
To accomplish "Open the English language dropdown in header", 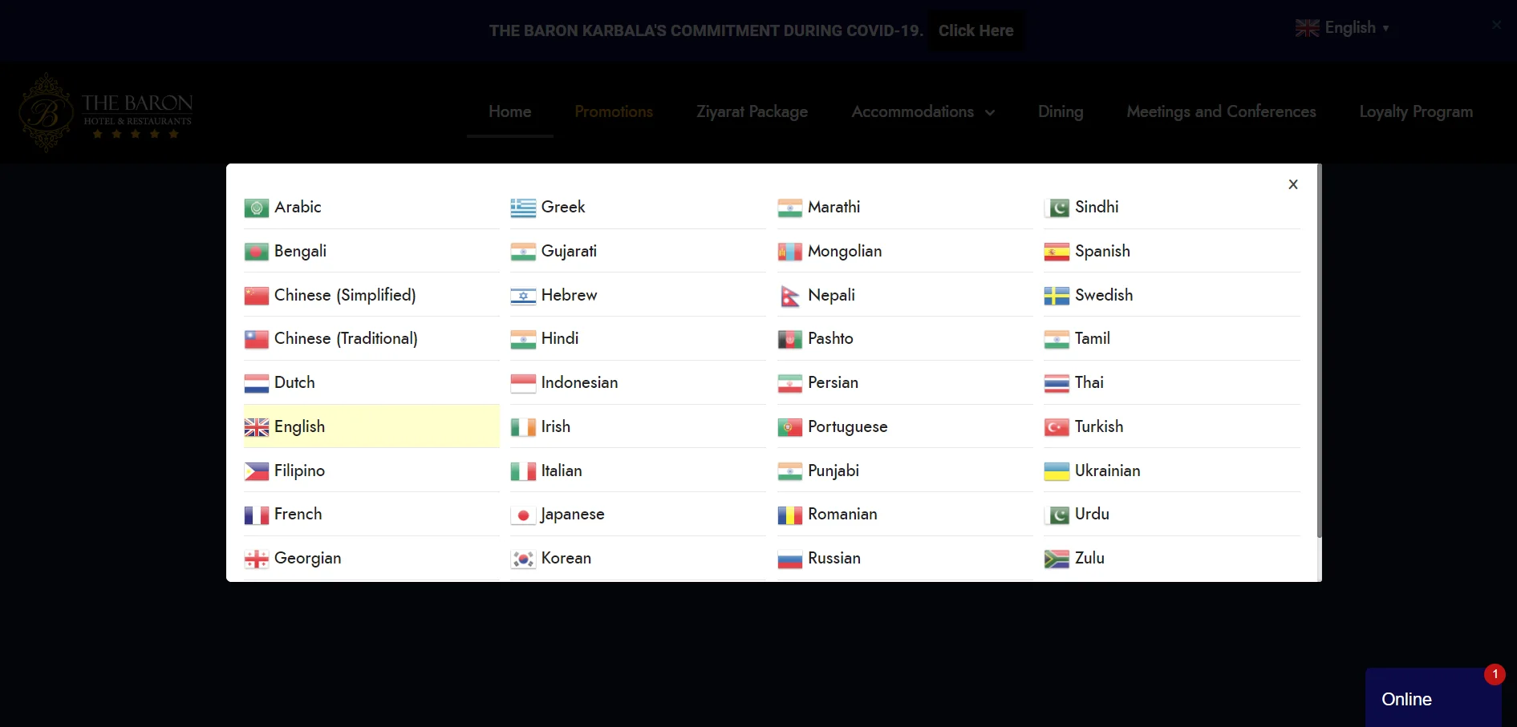I will [x=1342, y=28].
